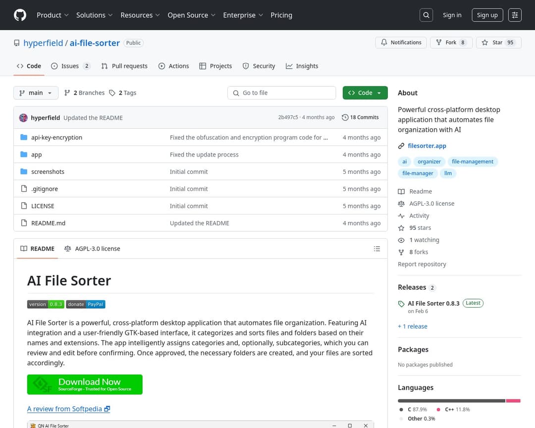Click the donate PayPal badge
The image size is (535, 428).
click(85, 304)
